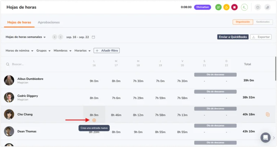Switch to the Aprobaciones tab

point(49,22)
